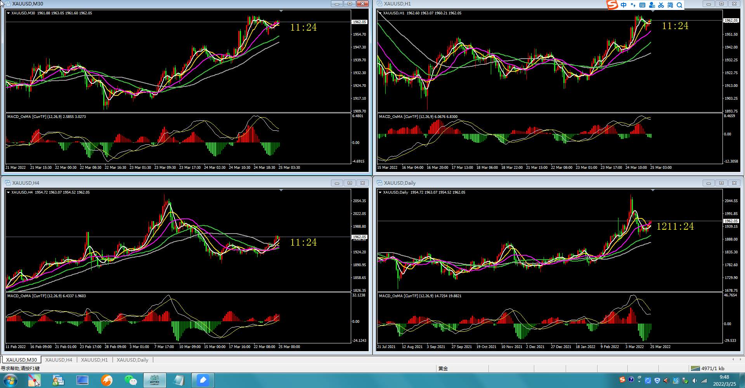Expand the M30 chart symbol dropdown arrow
This screenshot has height=388, width=745.
point(8,13)
